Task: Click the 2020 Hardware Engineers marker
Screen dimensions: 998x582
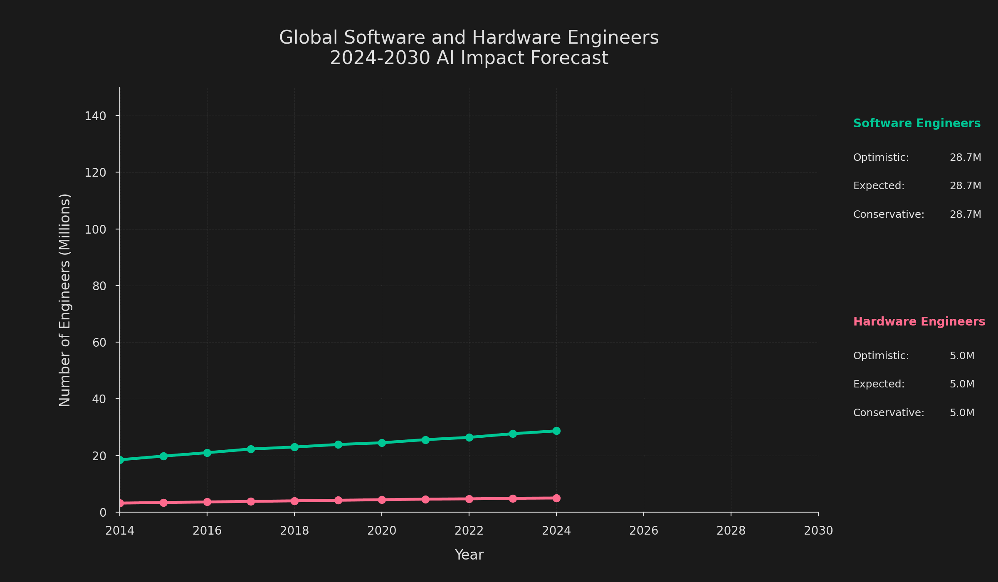Action: [x=382, y=500]
